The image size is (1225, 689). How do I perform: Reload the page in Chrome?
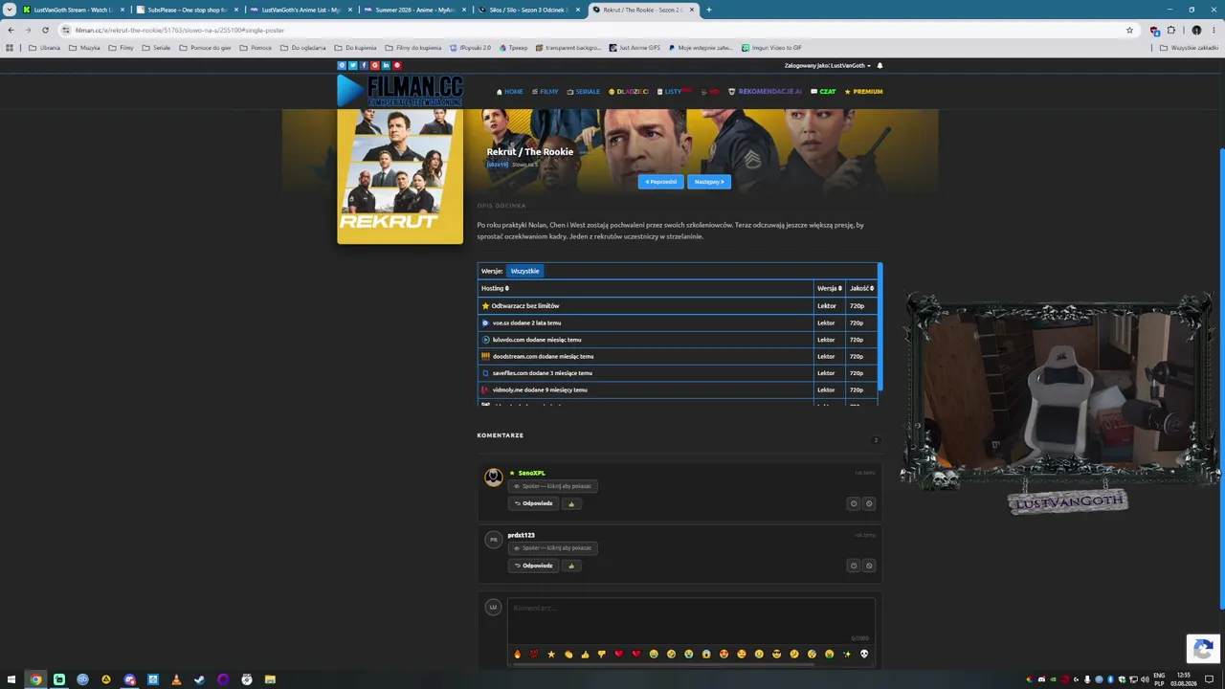click(x=45, y=30)
